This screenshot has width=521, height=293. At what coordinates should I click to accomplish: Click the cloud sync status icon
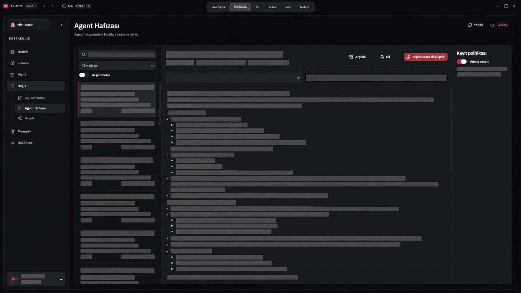[493, 25]
